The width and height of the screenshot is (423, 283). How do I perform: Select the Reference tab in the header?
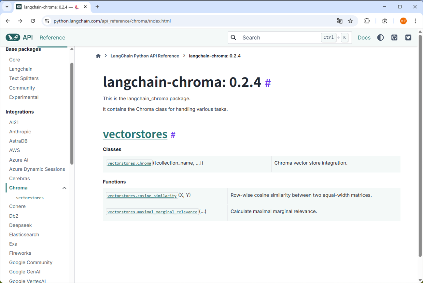[52, 37]
